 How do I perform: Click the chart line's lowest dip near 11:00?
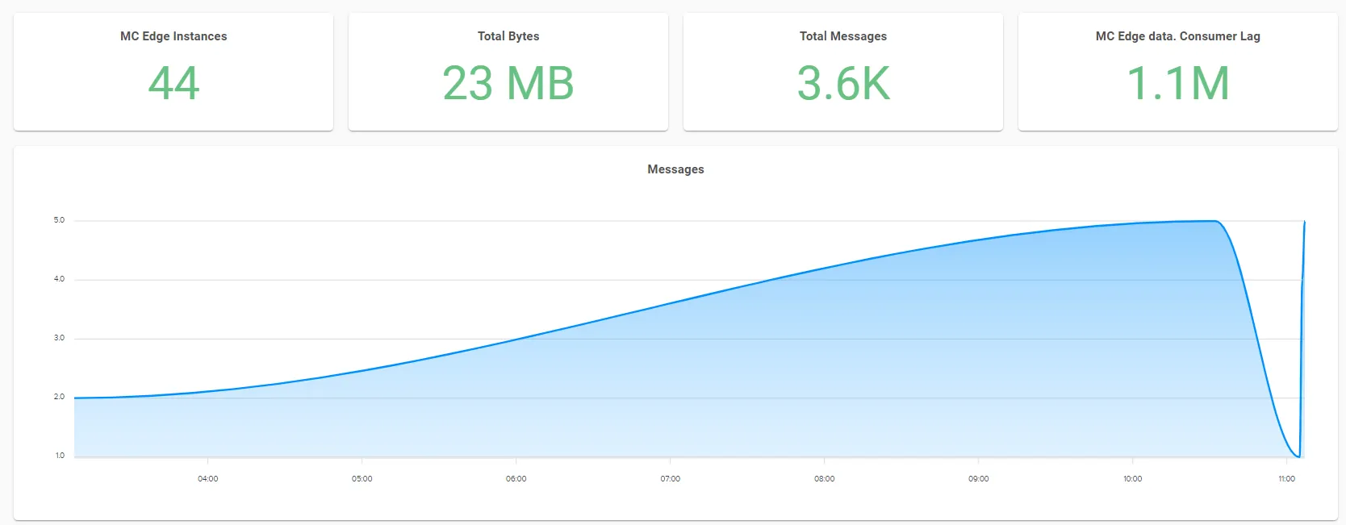[1298, 456]
